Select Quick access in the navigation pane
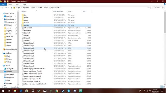The height and width of the screenshot is (93, 166). [10, 13]
